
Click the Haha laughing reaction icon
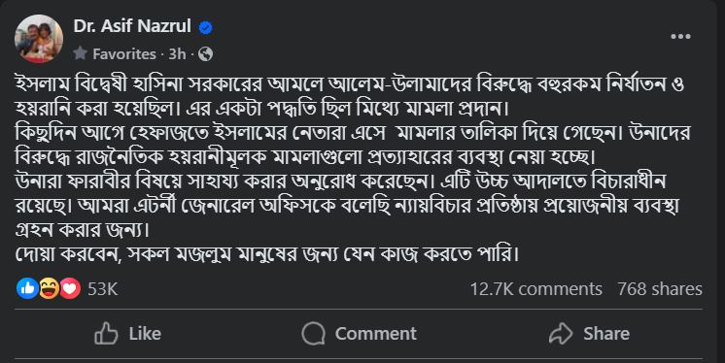(x=49, y=288)
